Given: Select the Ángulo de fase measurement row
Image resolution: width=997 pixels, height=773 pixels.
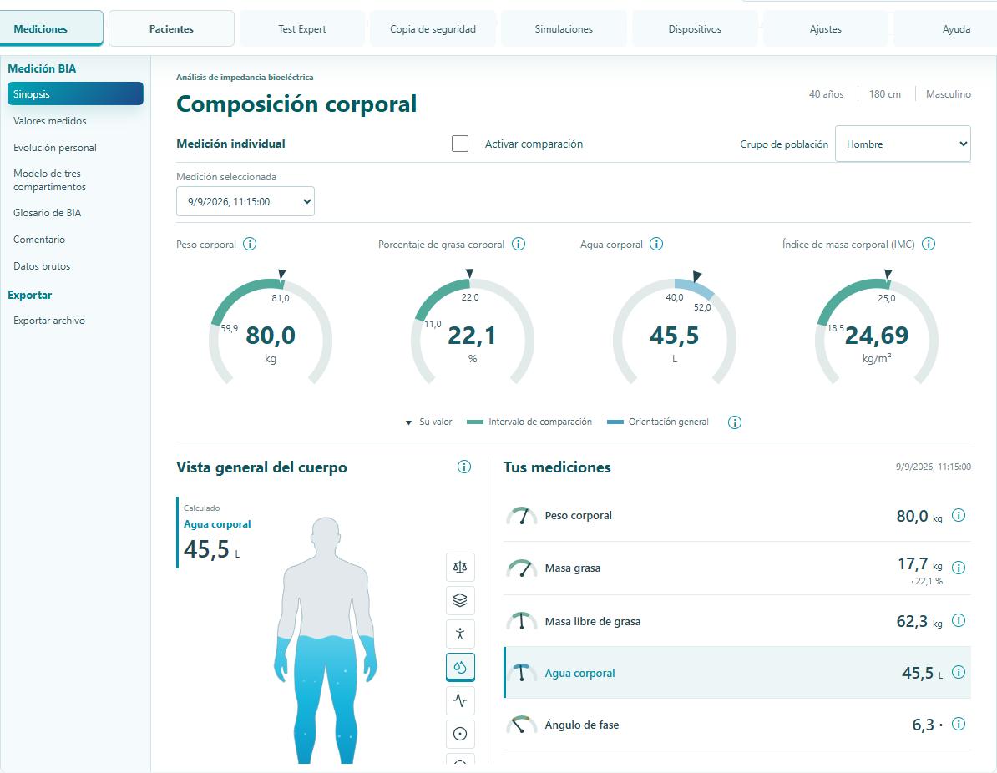Looking at the screenshot, I should pos(737,725).
